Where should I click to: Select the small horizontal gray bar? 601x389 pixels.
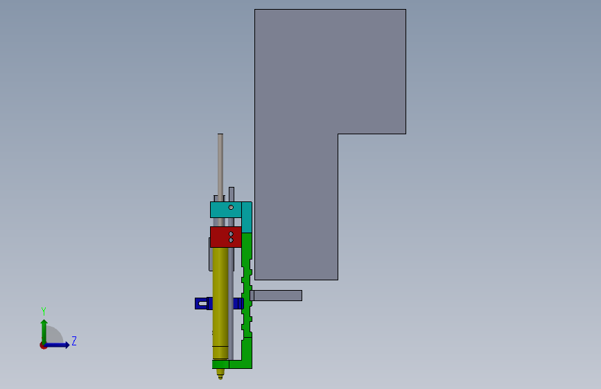pos(276,296)
